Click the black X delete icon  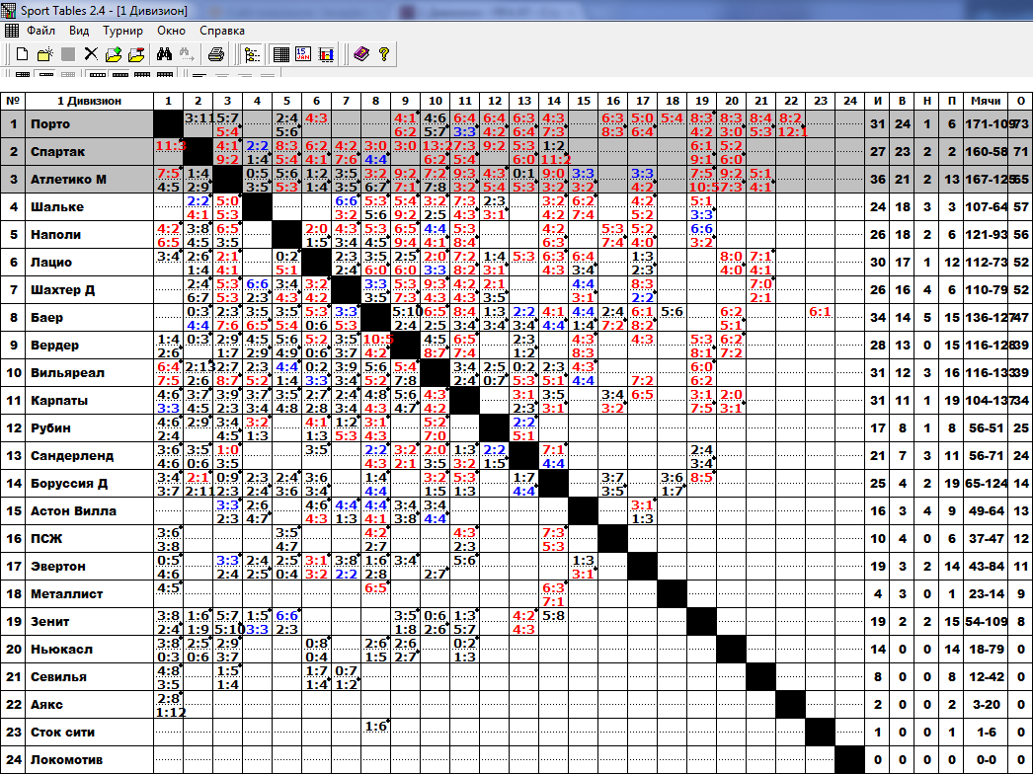pos(91,54)
